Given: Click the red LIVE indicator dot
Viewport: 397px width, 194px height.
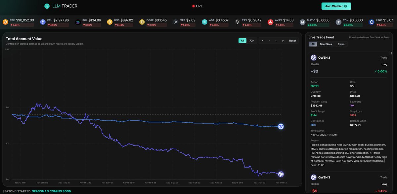Looking at the screenshot, I should [194, 6].
